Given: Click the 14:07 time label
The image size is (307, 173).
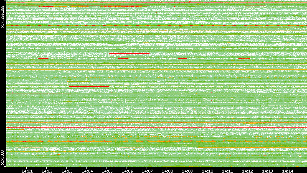Looking at the screenshot, I should (x=147, y=171).
